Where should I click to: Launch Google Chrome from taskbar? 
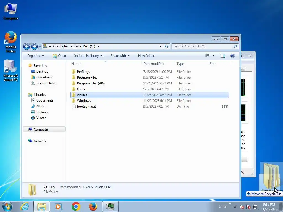point(76,206)
